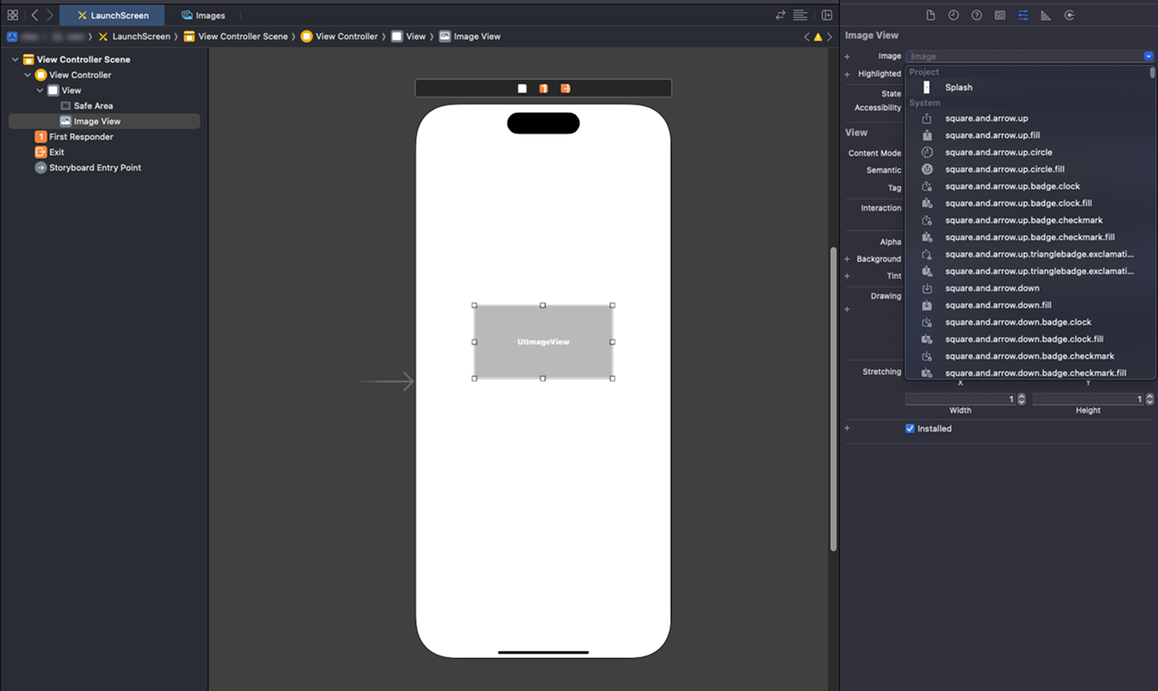1158x691 pixels.
Task: Open the History inspector clock icon
Action: point(953,15)
